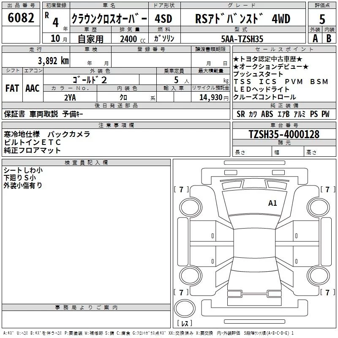The width and height of the screenshot is (338, 338).
Task: Click the recycle deposit amount 14,930円
Action: point(213,97)
